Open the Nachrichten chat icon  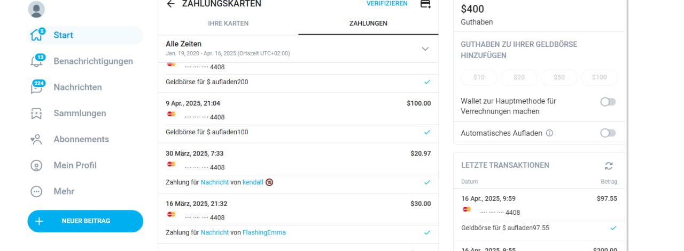point(36,87)
